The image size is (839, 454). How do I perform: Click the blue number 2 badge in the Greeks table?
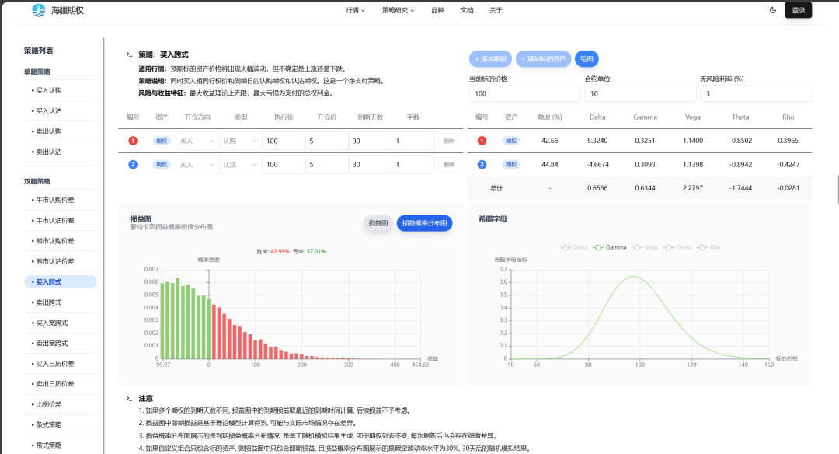pyautogui.click(x=482, y=165)
